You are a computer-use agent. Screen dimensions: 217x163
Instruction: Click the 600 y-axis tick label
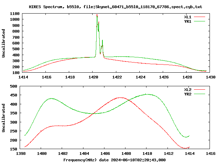point(16,43)
